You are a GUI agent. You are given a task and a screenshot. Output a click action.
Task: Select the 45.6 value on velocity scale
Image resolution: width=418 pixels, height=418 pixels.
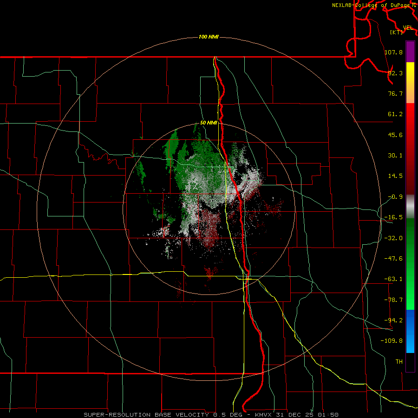click(395, 135)
